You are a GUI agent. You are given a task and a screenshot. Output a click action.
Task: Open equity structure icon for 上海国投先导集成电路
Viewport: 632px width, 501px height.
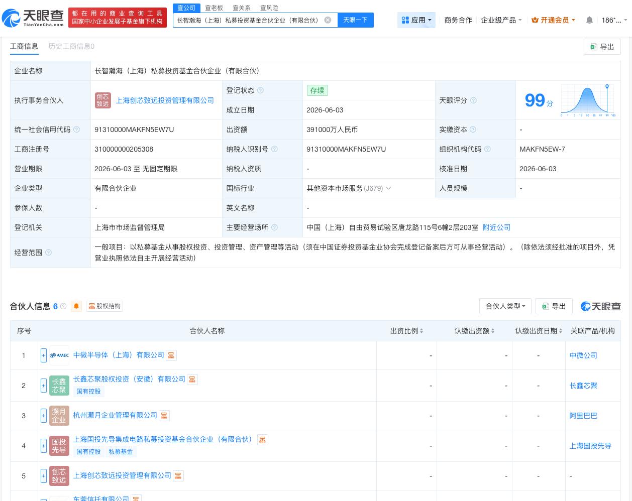(x=262, y=440)
